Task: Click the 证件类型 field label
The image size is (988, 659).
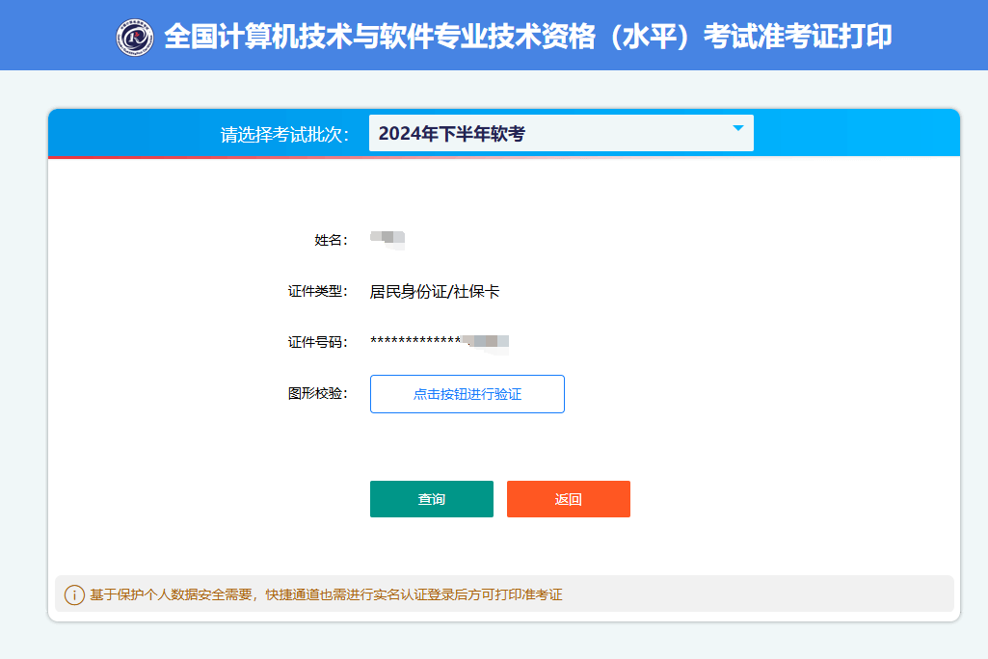Action: coord(317,291)
